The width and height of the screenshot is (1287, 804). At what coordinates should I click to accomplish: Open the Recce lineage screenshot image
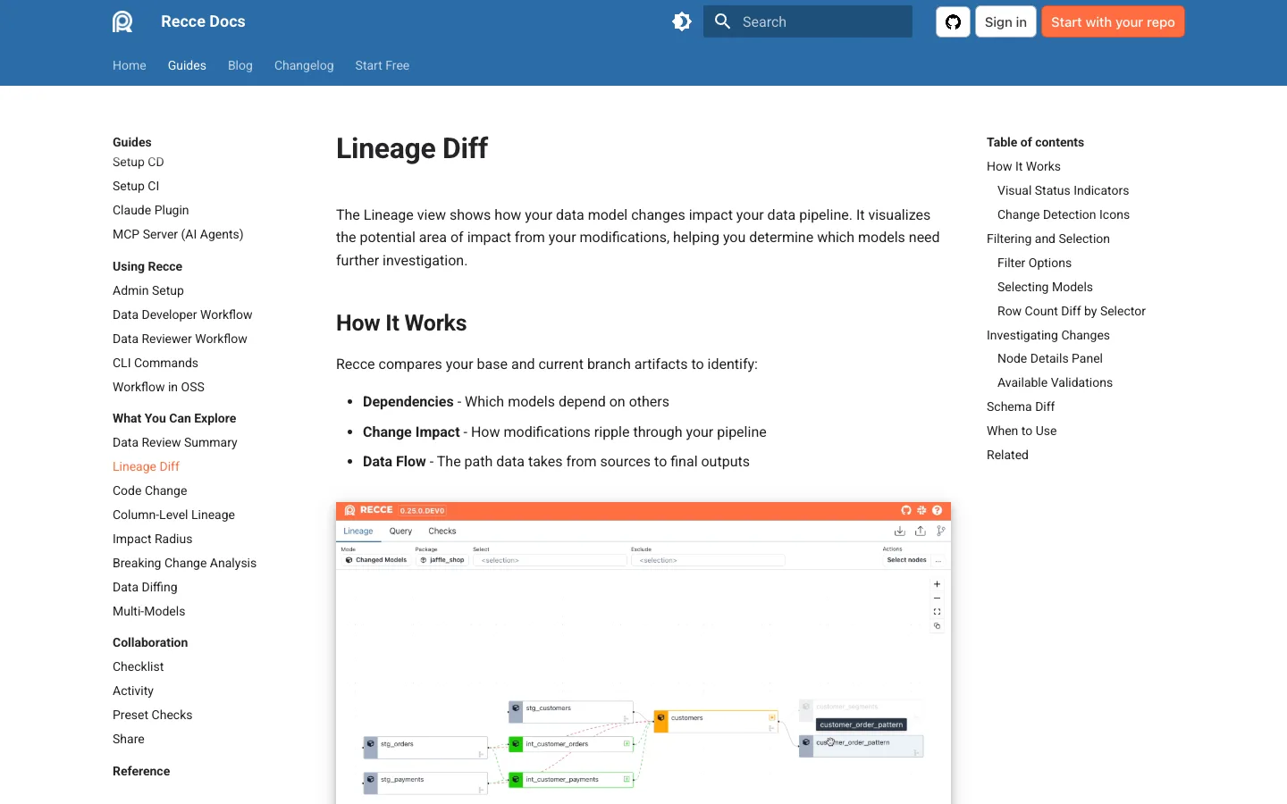click(x=643, y=653)
